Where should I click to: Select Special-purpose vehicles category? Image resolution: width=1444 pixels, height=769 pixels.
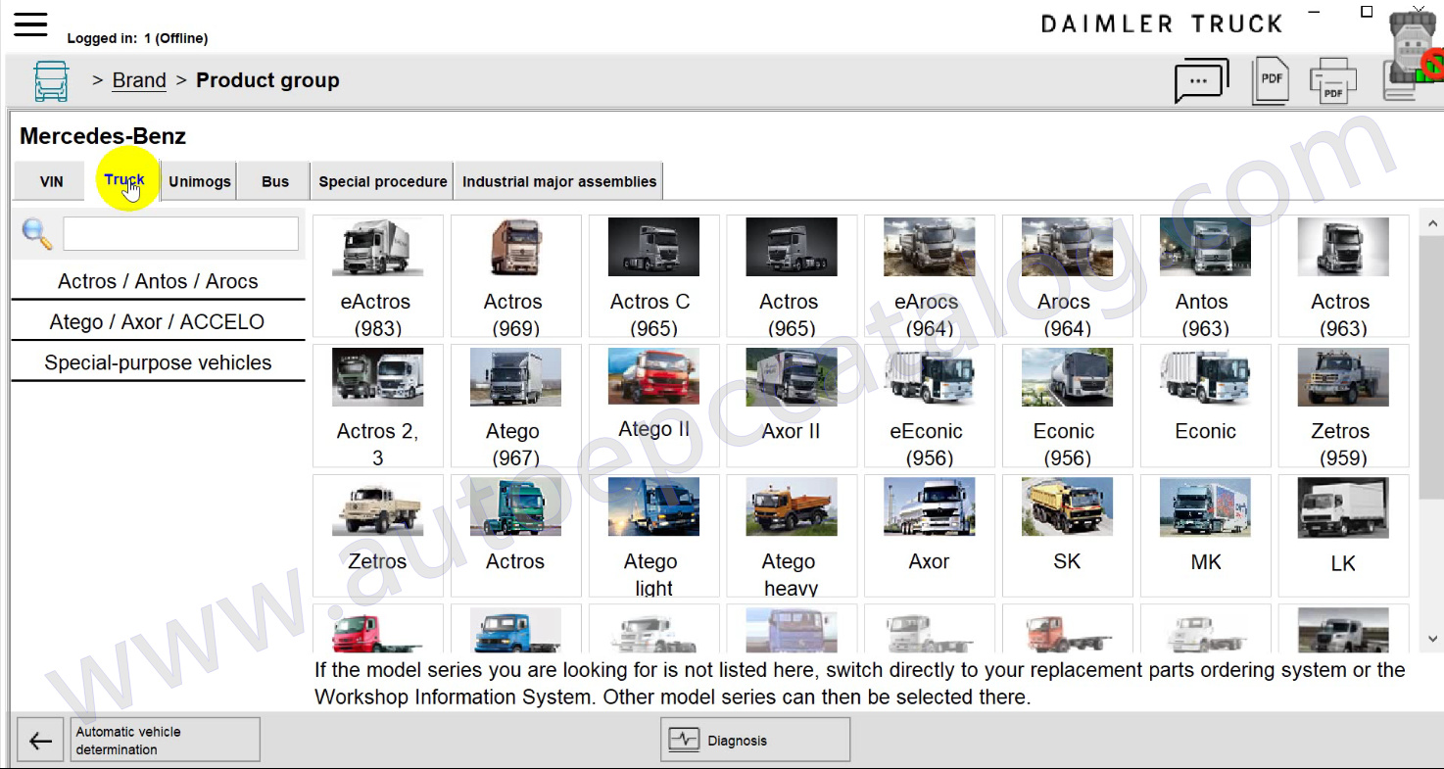click(x=158, y=362)
